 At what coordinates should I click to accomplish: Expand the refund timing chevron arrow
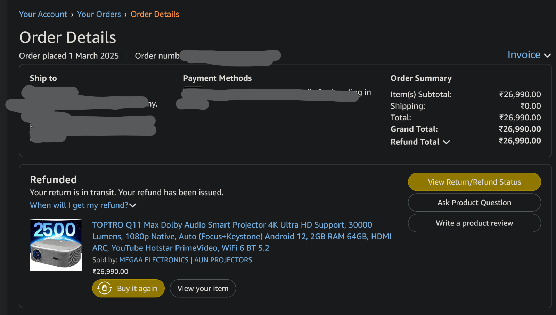[x=133, y=205]
